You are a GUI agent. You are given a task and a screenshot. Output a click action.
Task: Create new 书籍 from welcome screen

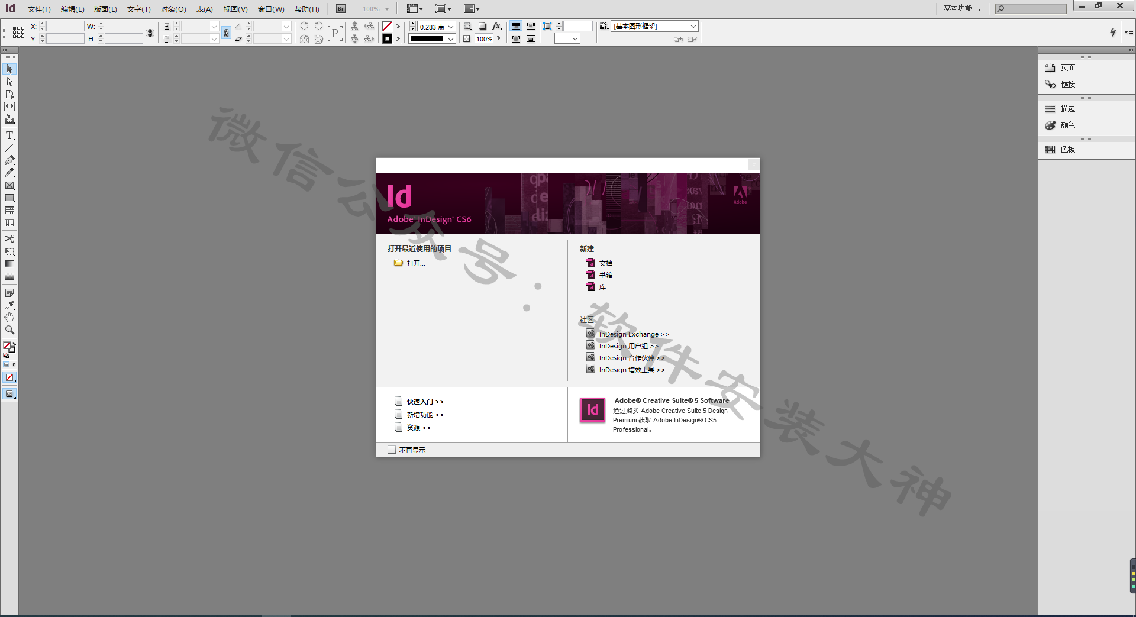pyautogui.click(x=599, y=275)
